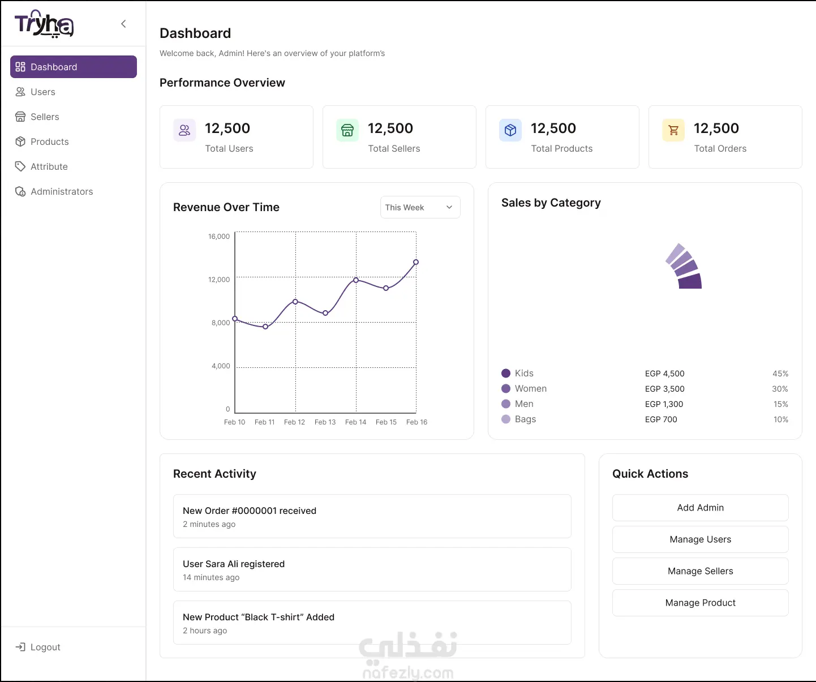The height and width of the screenshot is (682, 816).
Task: Click the Logout arrow icon
Action: pos(20,647)
